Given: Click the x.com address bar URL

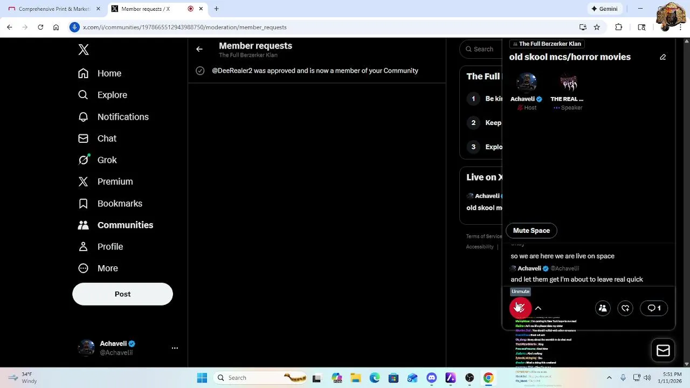Looking at the screenshot, I should coord(184,27).
